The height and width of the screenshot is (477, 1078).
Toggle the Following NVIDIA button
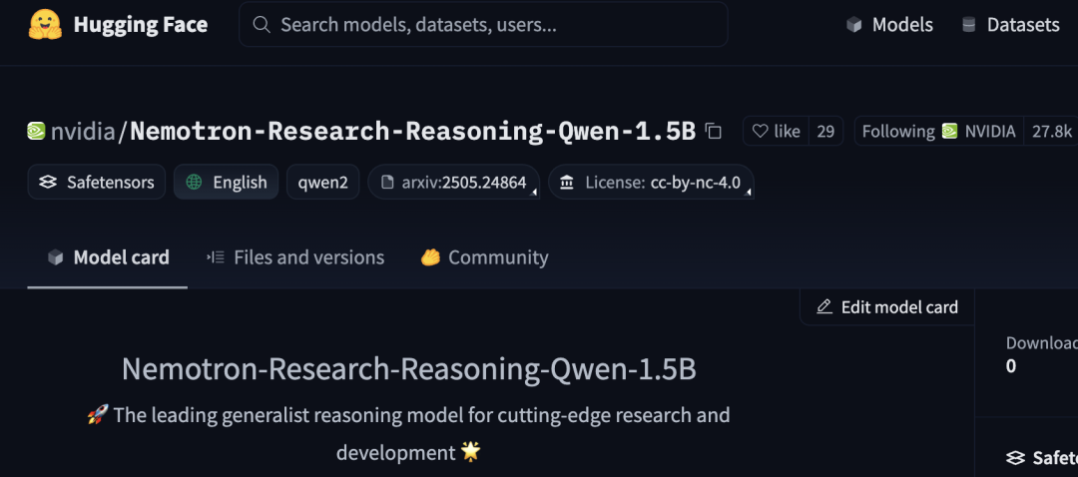pyautogui.click(x=938, y=131)
